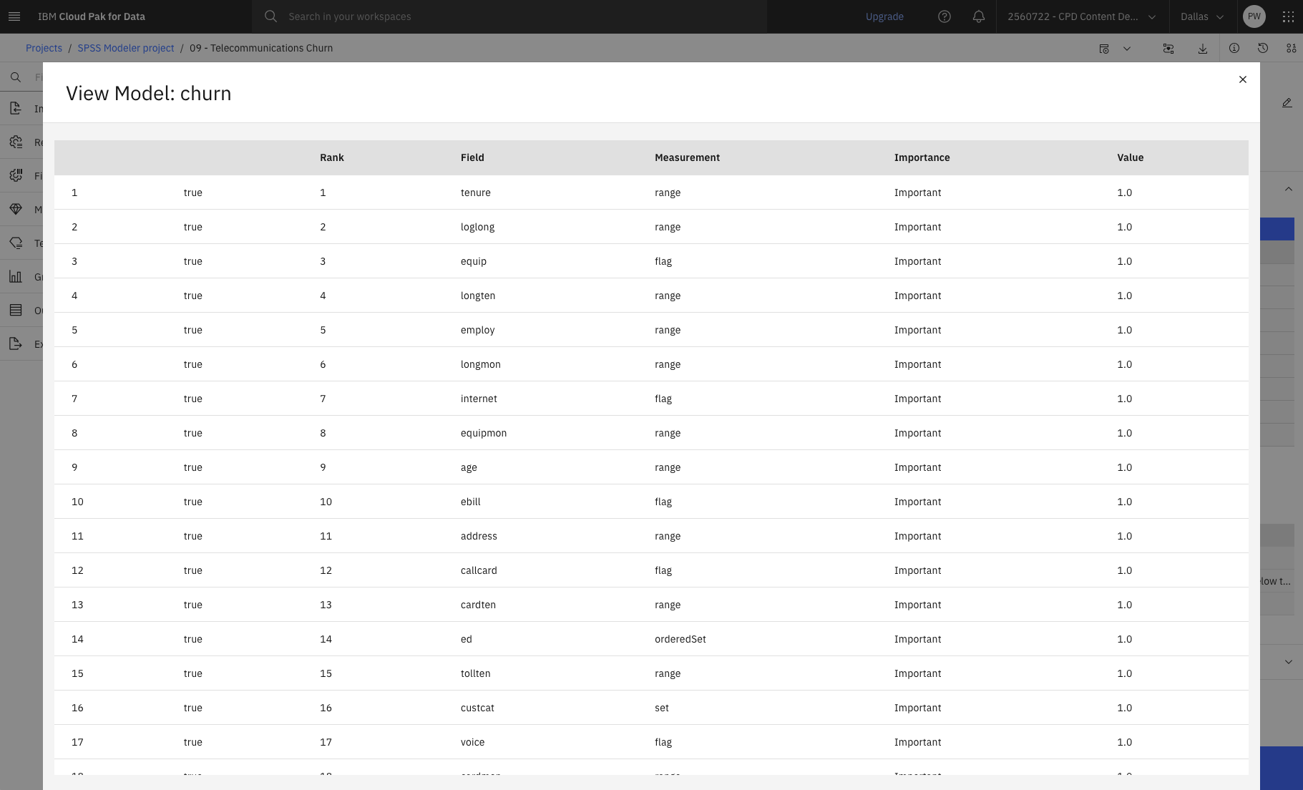
Task: Click the age field cell
Action: pyautogui.click(x=469, y=467)
